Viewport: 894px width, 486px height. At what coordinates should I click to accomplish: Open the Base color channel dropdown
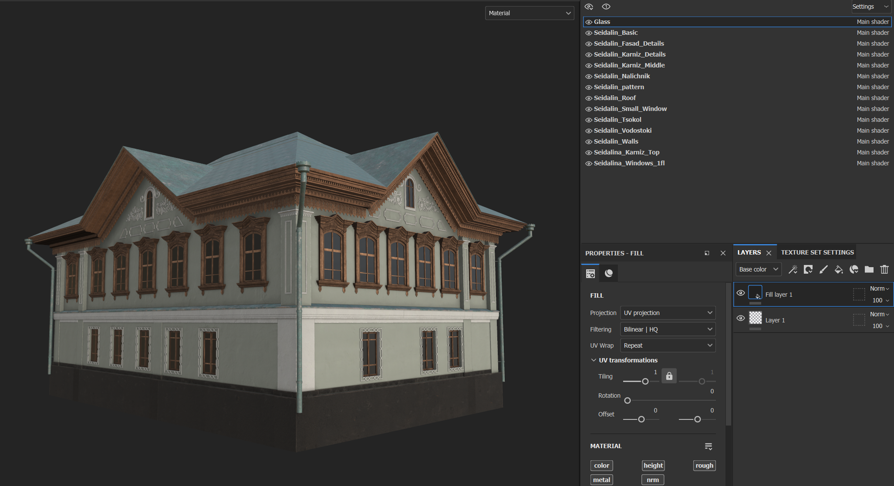point(759,269)
